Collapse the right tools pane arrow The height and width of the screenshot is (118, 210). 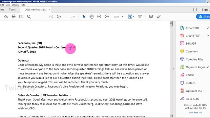(x=174, y=69)
